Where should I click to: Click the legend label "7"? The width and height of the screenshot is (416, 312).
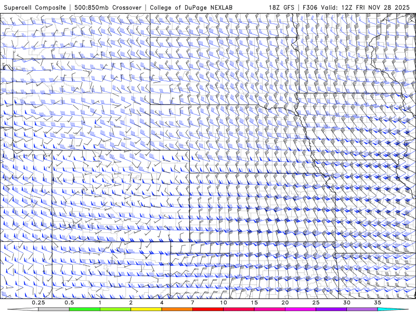pos(192,303)
